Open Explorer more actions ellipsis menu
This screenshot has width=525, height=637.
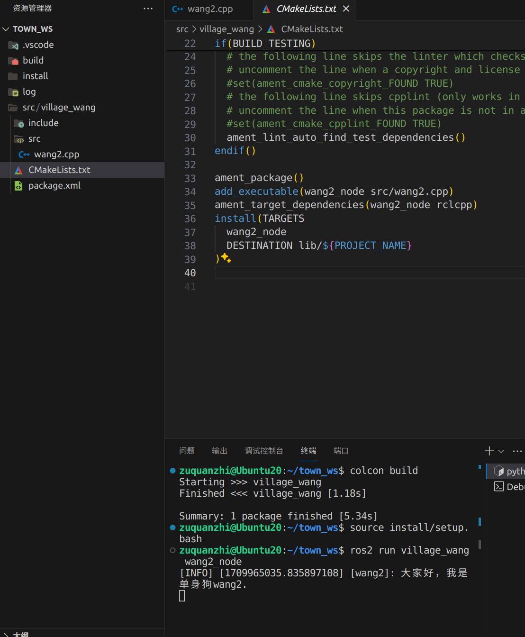[148, 9]
